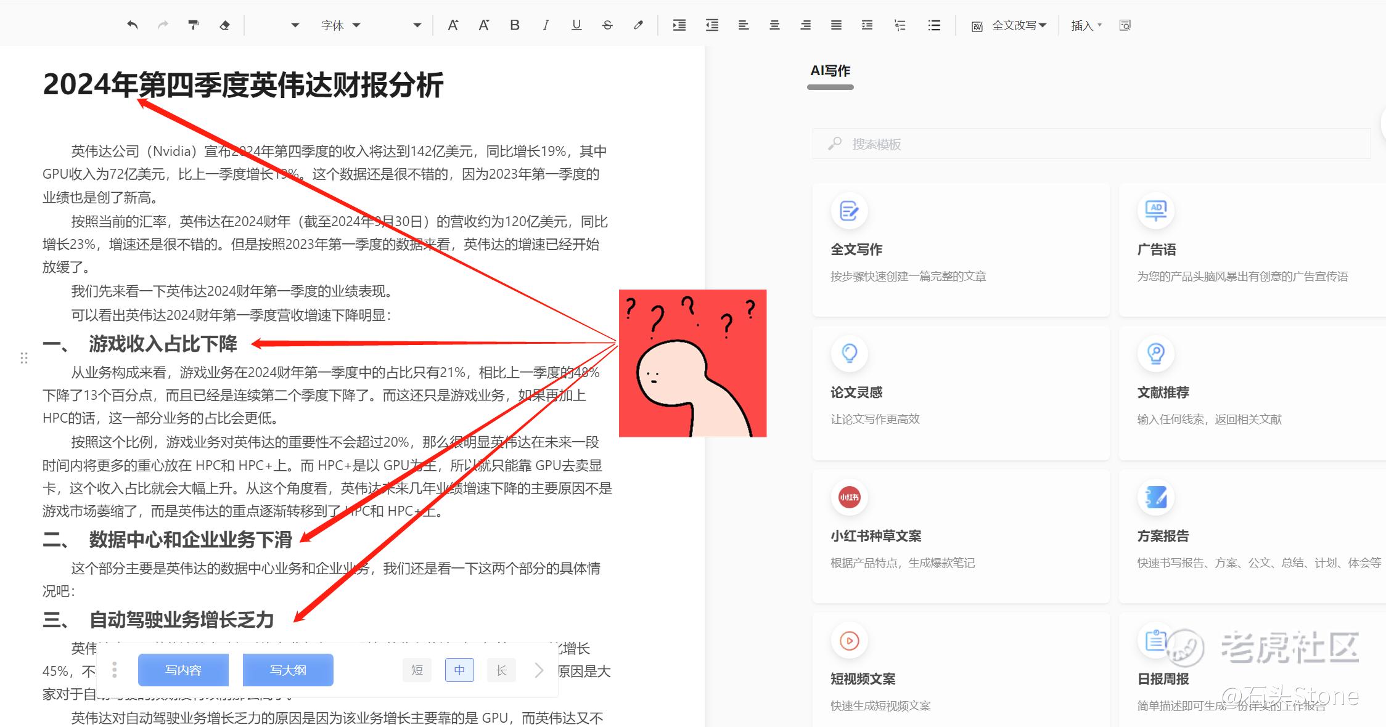Toggle bold formatting
This screenshot has width=1386, height=727.
[x=515, y=25]
